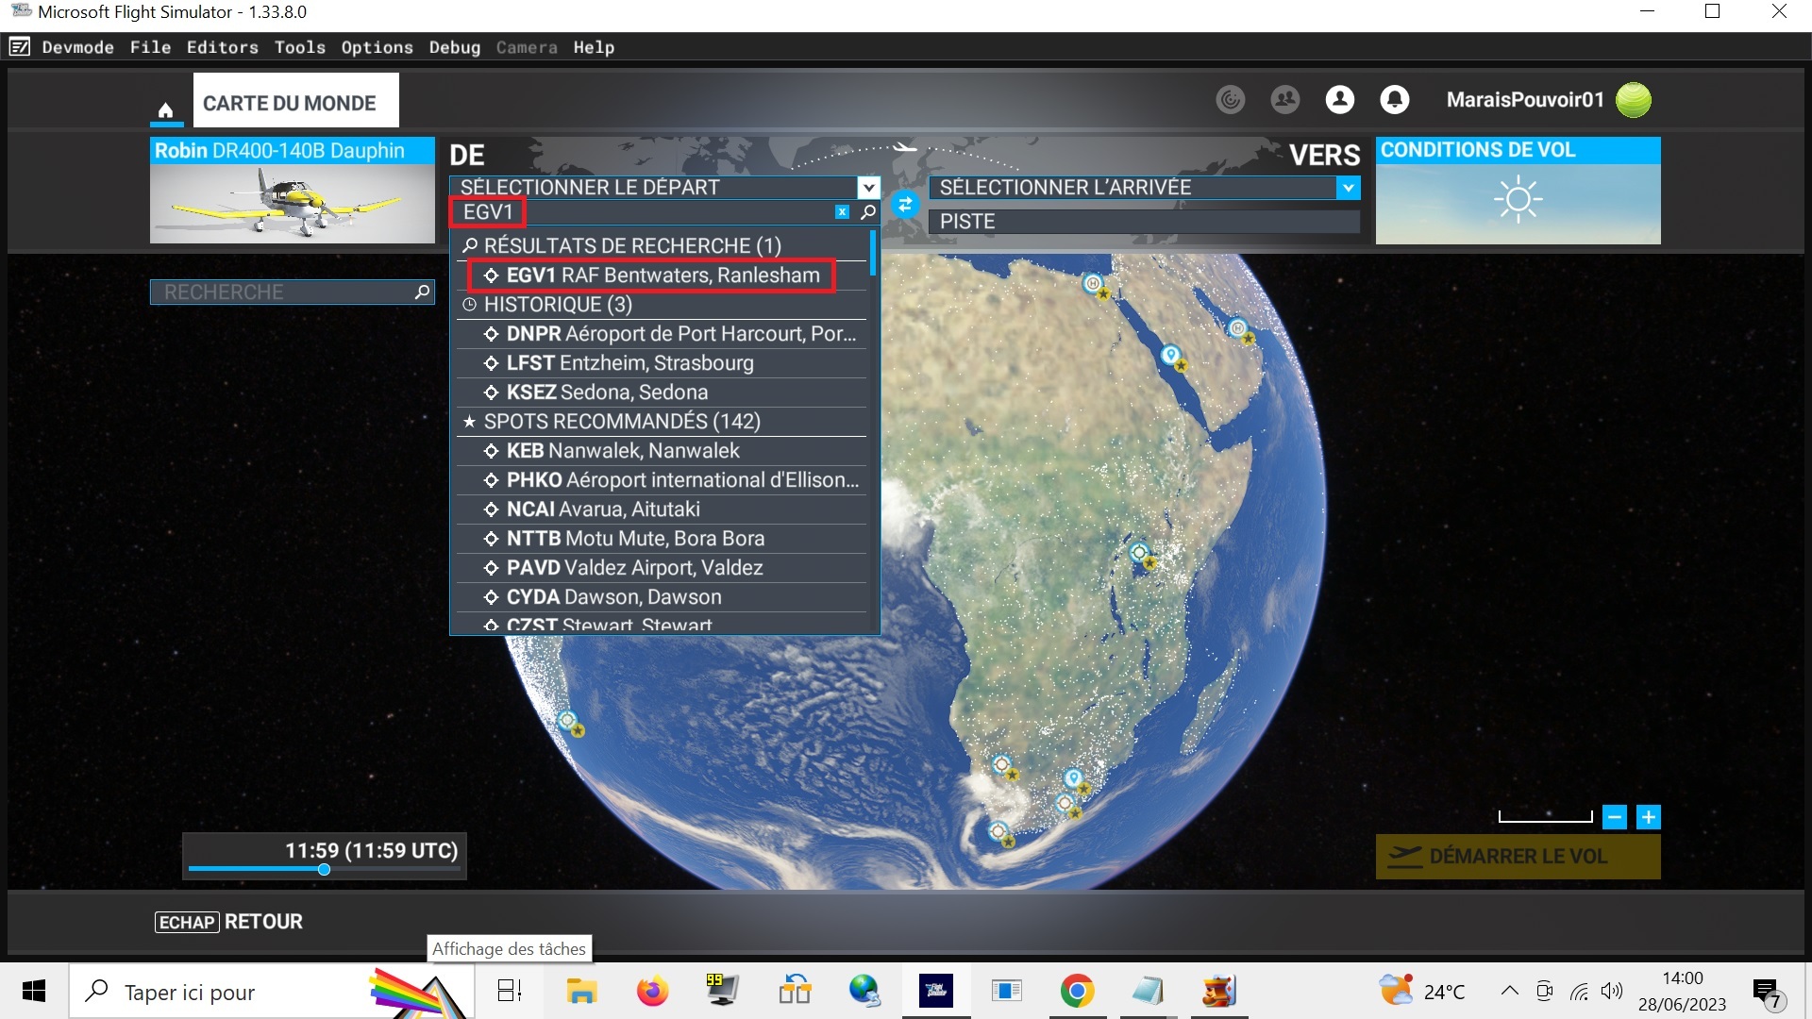This screenshot has width=1812, height=1019.
Task: Open the Tools menu
Action: [x=299, y=47]
